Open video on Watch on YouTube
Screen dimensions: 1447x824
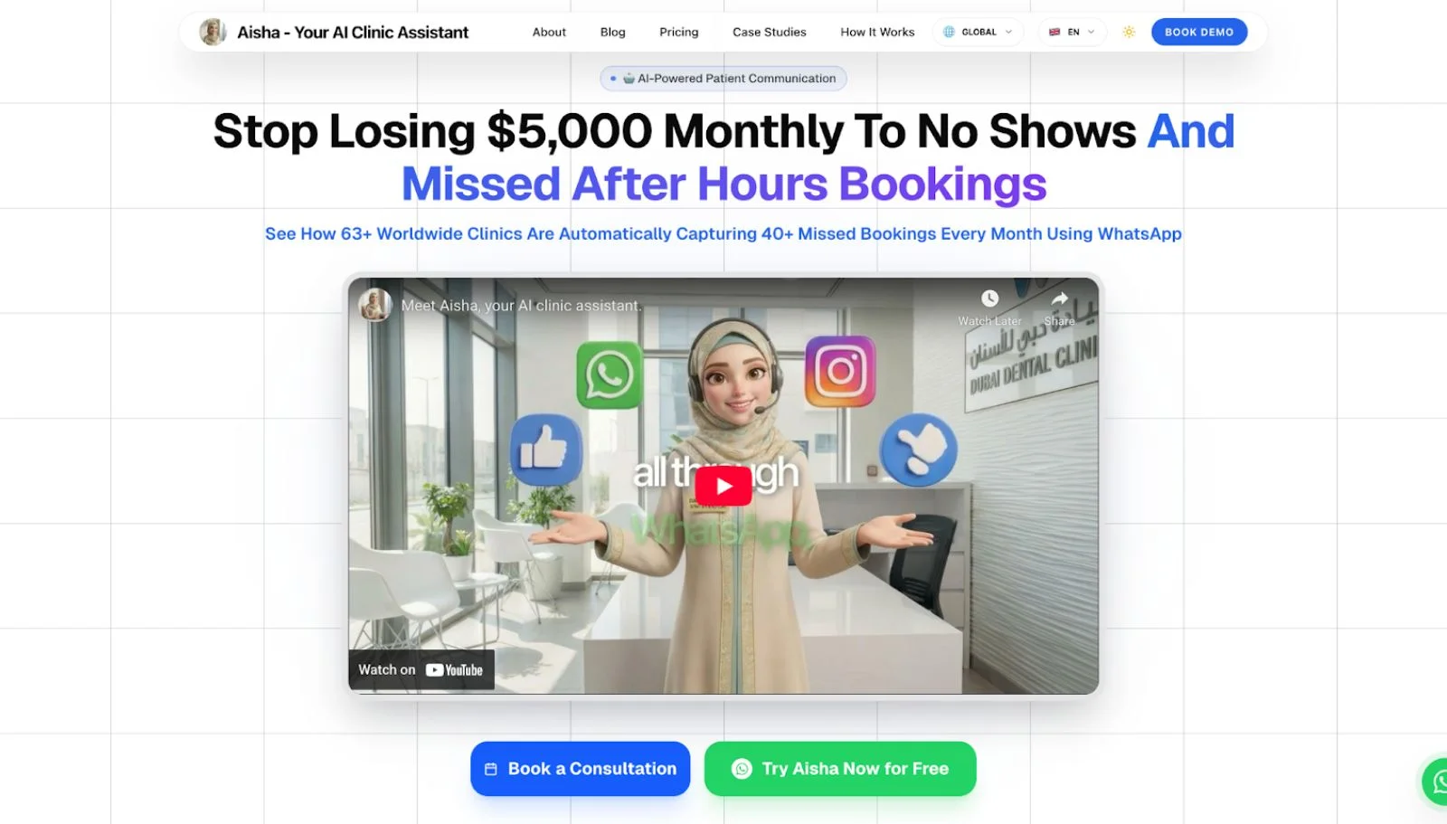click(x=421, y=669)
